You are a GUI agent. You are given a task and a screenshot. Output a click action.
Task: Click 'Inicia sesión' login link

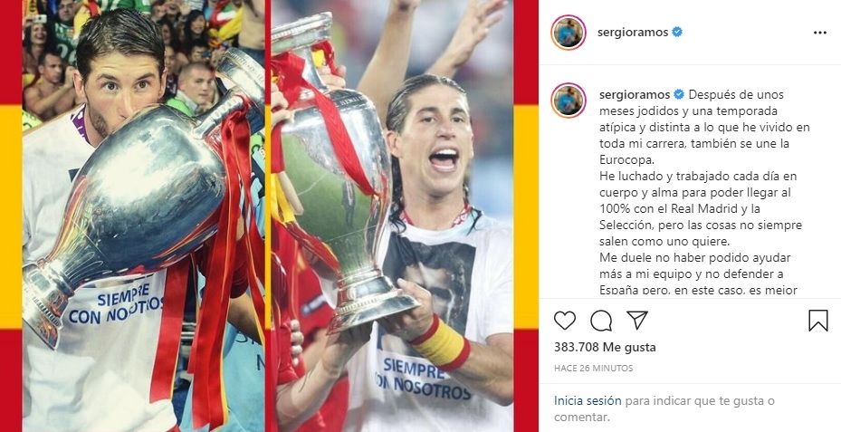click(588, 400)
